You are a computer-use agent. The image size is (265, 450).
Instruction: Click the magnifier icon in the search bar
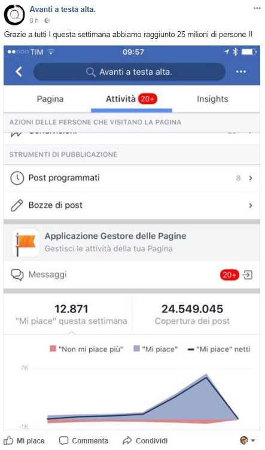coord(91,72)
